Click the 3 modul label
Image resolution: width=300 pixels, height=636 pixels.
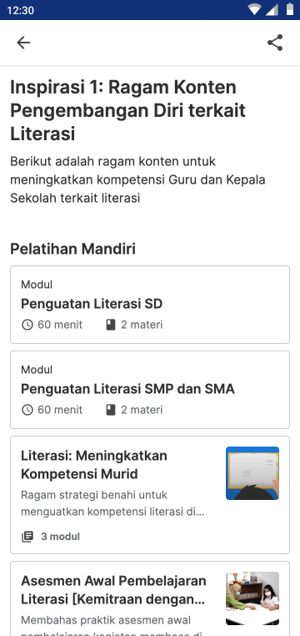pos(60,537)
